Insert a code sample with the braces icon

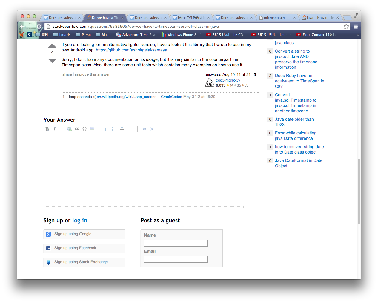(84, 129)
